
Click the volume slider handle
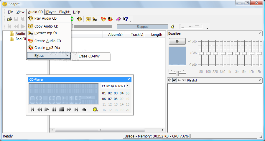pos(180,27)
